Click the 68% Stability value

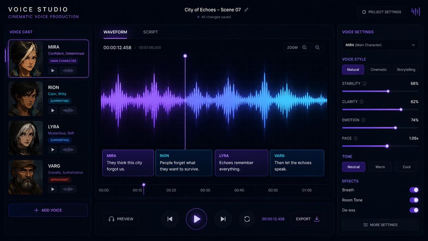click(x=414, y=84)
